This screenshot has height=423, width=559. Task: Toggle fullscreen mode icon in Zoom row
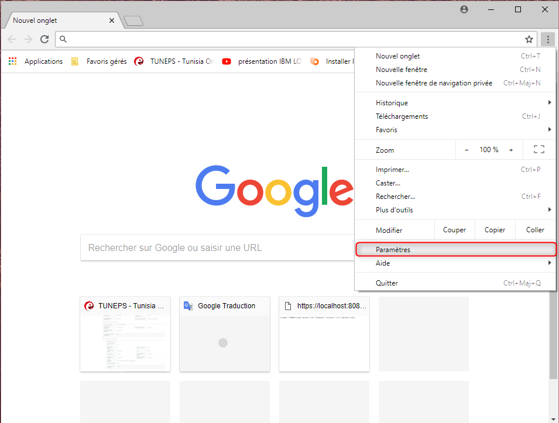coord(539,150)
